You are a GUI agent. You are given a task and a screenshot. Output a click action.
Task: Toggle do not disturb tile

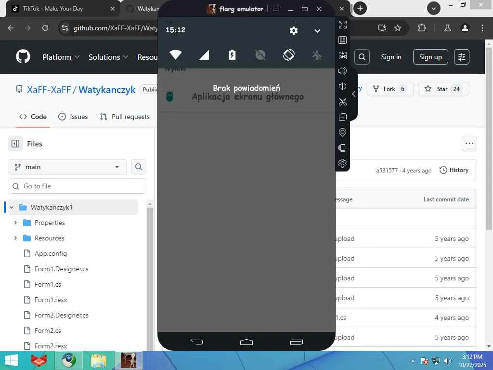point(260,55)
